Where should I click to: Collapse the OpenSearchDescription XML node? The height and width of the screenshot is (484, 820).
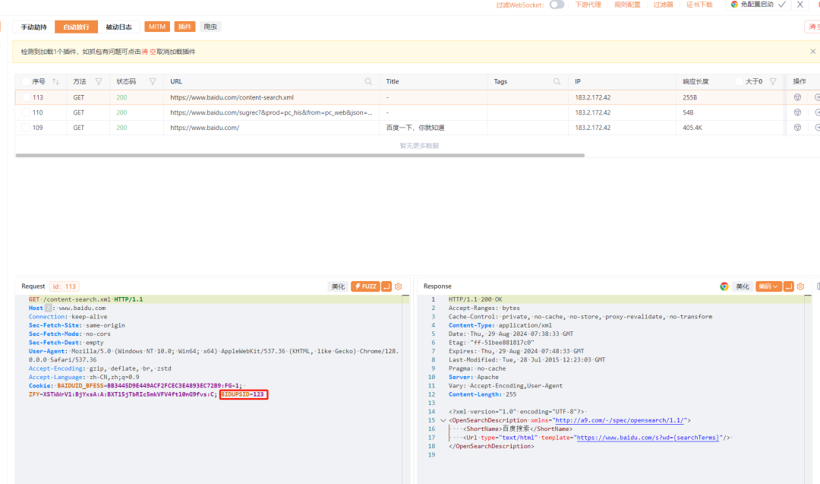point(443,421)
